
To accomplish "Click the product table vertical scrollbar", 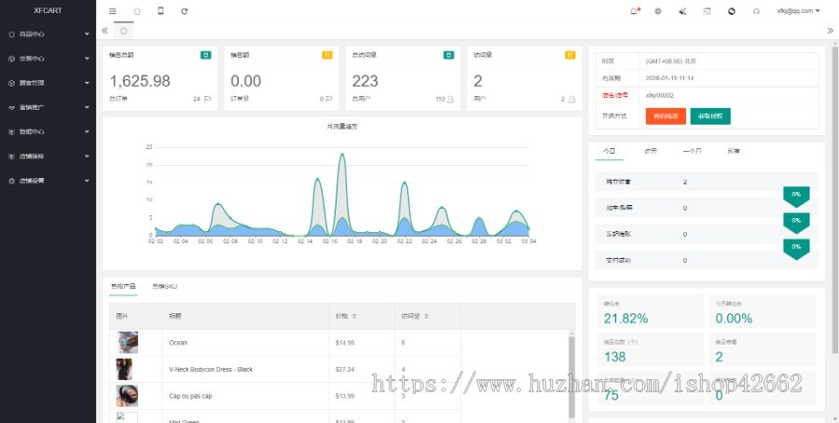I will point(571,377).
